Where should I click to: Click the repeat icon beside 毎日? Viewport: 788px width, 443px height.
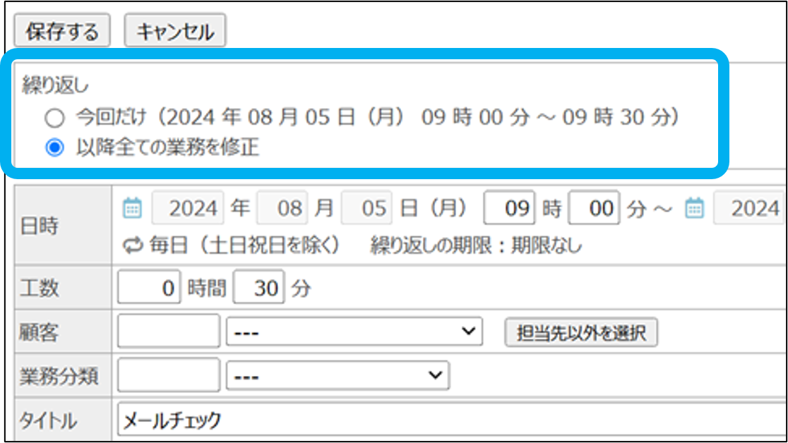coord(133,245)
